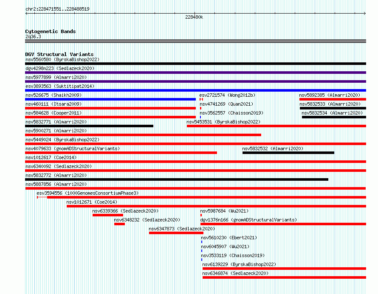This screenshot has height=294, width=378.
Task: Click the red bar of nsv6348232
Action: pos(120,224)
